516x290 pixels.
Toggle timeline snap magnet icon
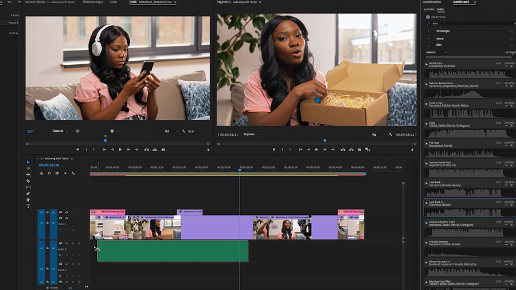(x=49, y=173)
